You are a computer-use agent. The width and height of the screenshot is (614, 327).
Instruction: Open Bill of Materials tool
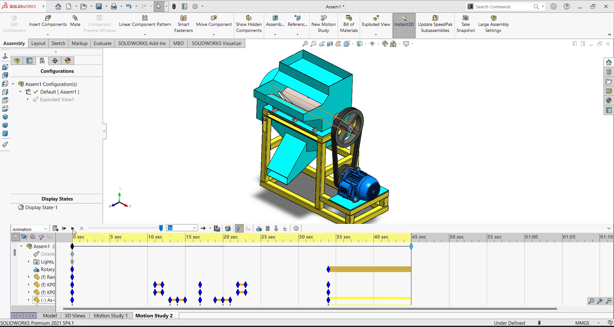point(349,24)
